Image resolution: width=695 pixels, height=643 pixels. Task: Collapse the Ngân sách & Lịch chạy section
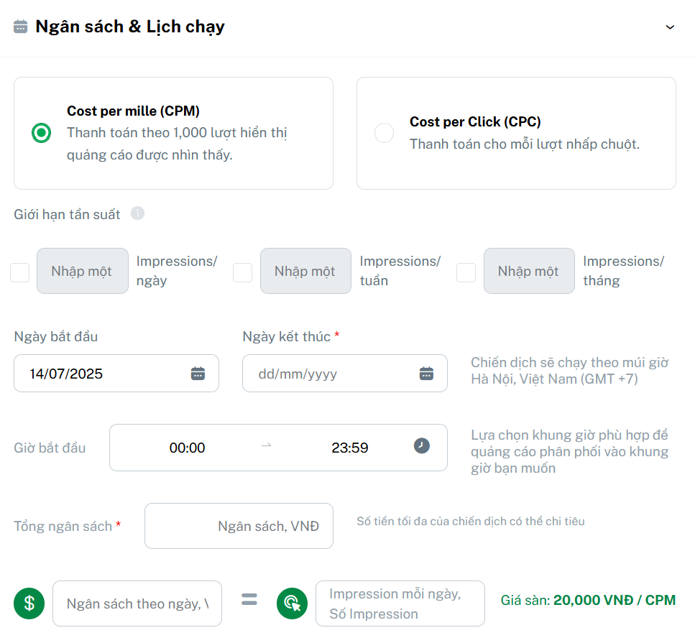(x=670, y=27)
